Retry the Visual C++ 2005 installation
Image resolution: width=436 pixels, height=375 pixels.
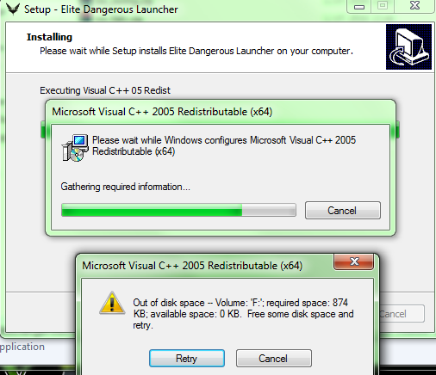(187, 358)
